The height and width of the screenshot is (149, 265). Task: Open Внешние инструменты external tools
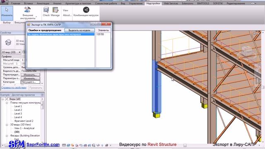coord(28,13)
